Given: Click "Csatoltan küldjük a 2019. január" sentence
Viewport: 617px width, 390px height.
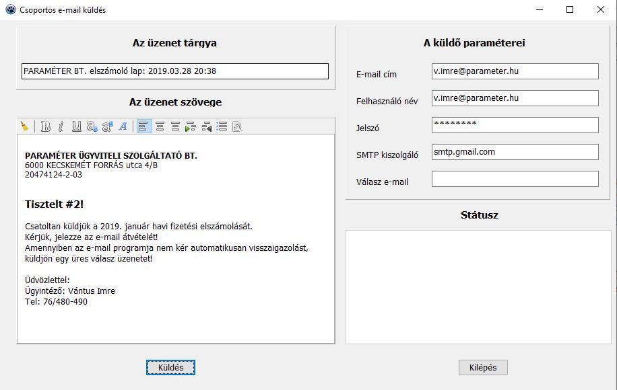Looking at the screenshot, I should pos(139,226).
